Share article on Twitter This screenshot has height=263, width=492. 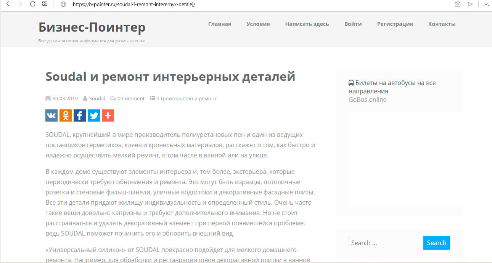pyautogui.click(x=94, y=115)
